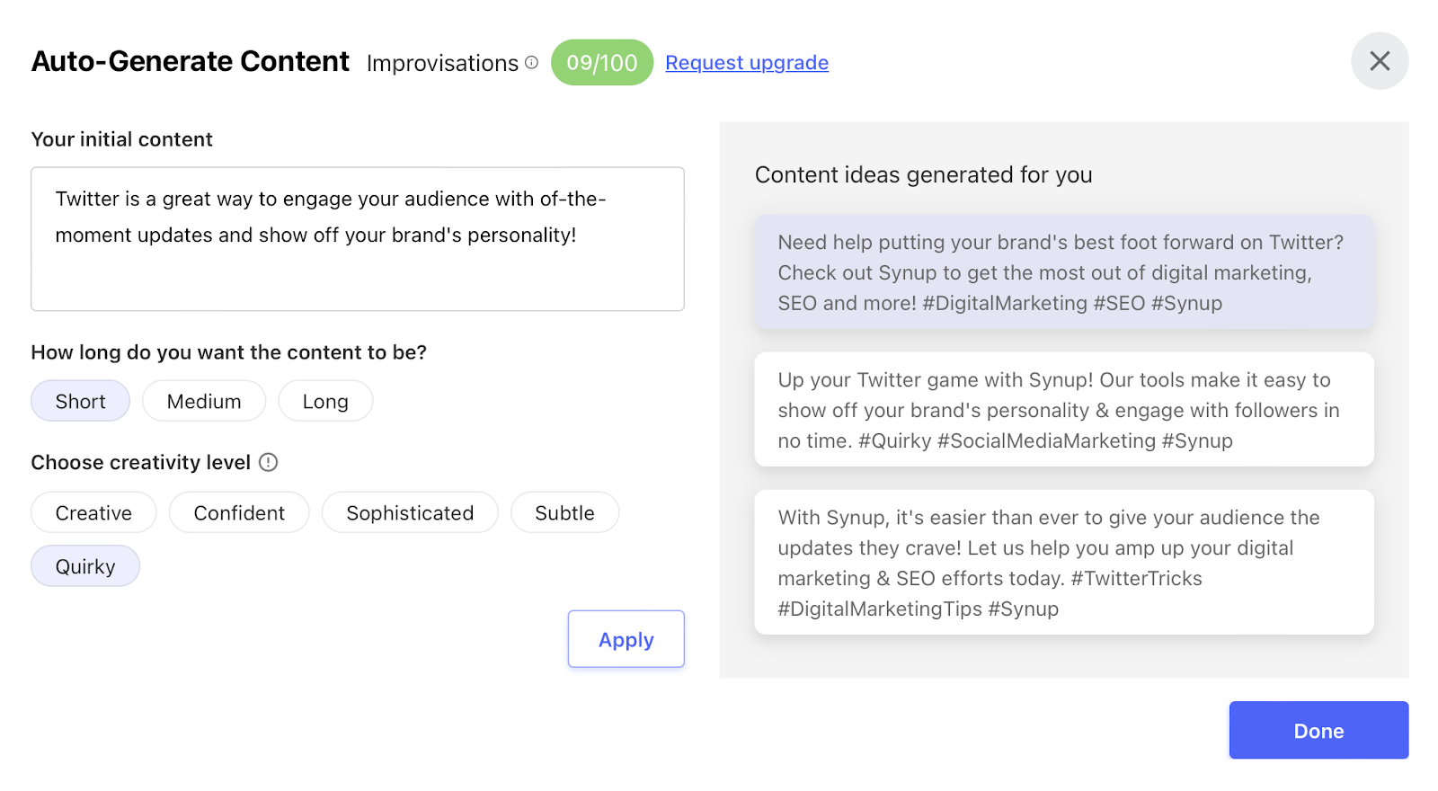Choose the Creative creativity level
Screen dimensions: 1438x791
[x=93, y=512]
